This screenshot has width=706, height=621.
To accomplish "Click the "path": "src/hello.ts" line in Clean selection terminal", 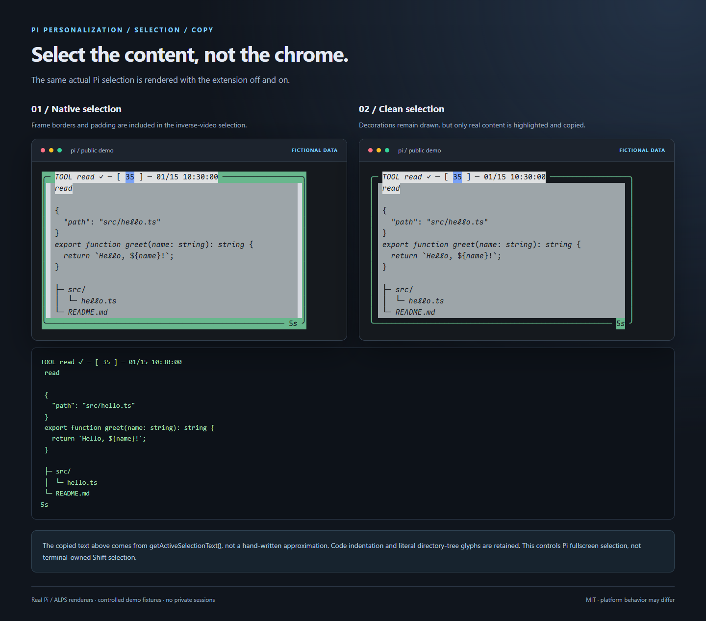I will click(440, 222).
